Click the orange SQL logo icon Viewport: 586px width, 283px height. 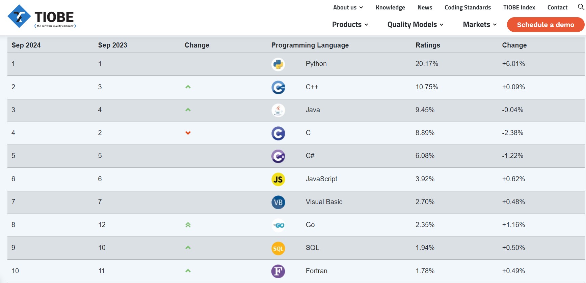(x=278, y=248)
